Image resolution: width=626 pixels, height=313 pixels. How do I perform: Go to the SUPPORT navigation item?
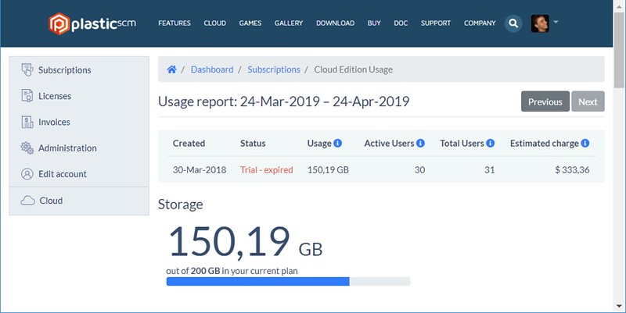435,23
